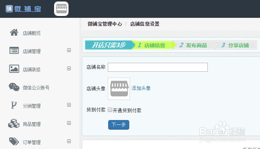Expand the 店铺管理 submenu
Image resolution: width=260 pixels, height=149 pixels.
(69, 50)
